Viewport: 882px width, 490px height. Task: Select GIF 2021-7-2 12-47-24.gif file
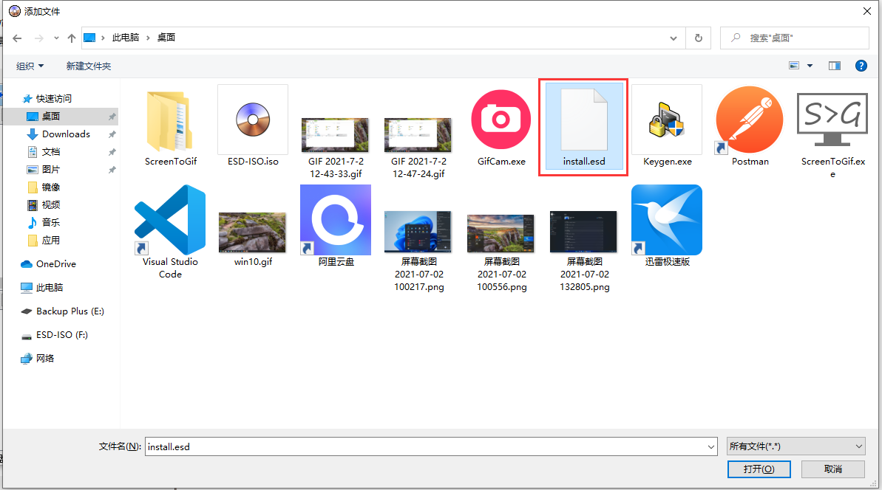point(418,148)
